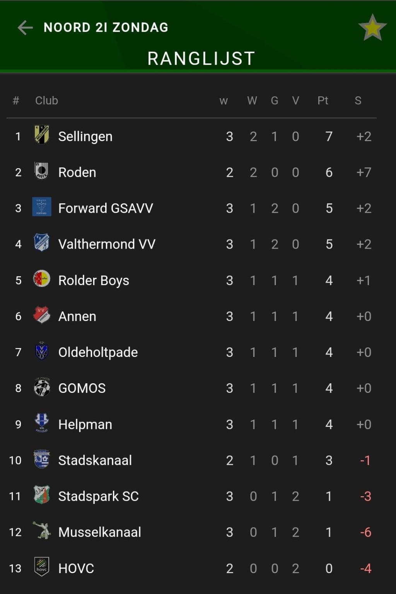Open the Stadskanaal club name
This screenshot has width=396, height=594.
(95, 460)
